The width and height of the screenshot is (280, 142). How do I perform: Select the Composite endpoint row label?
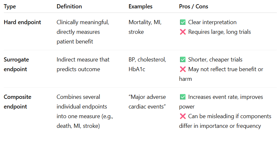[x=17, y=102]
